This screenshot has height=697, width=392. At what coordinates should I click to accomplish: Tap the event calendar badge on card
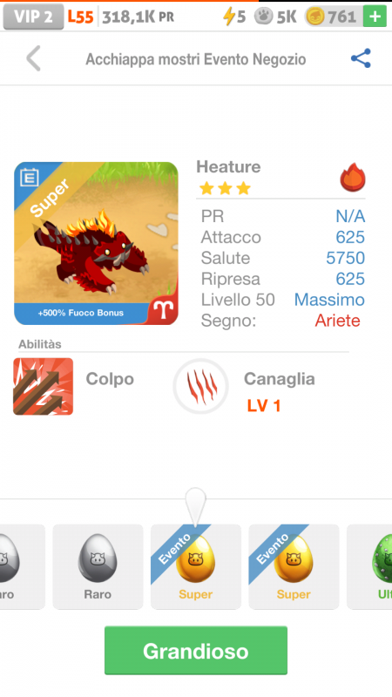tap(30, 178)
